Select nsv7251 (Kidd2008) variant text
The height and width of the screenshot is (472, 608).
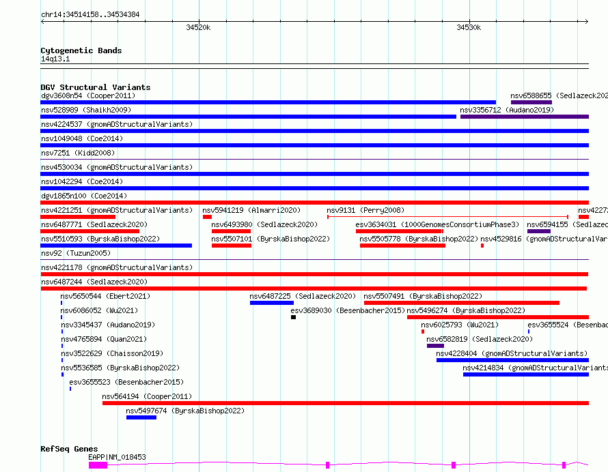click(x=78, y=153)
